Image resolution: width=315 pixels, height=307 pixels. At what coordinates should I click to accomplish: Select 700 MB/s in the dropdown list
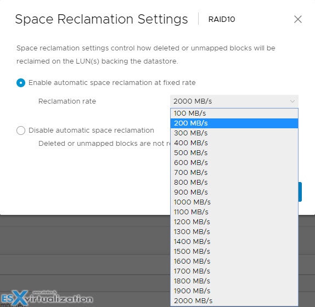pos(234,173)
